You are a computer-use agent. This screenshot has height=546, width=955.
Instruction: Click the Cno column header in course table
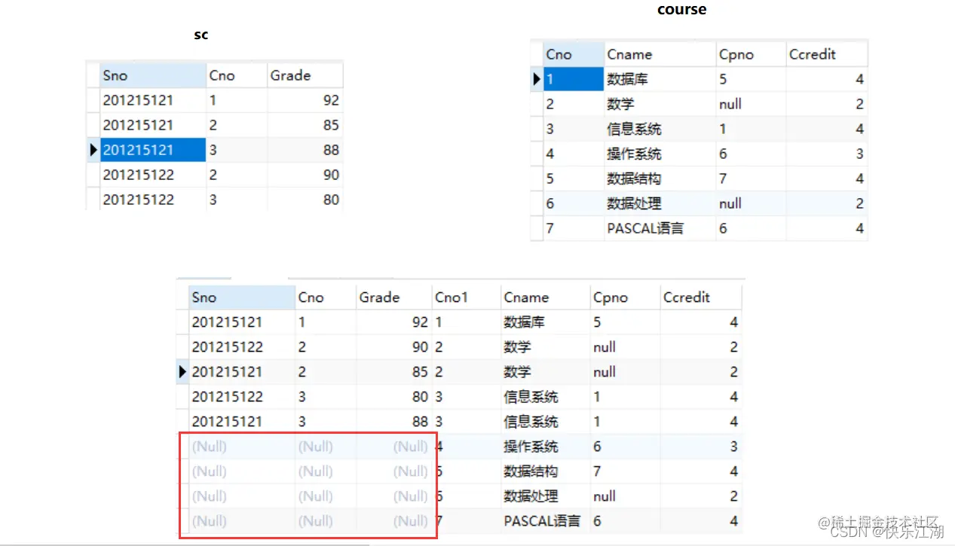[574, 54]
